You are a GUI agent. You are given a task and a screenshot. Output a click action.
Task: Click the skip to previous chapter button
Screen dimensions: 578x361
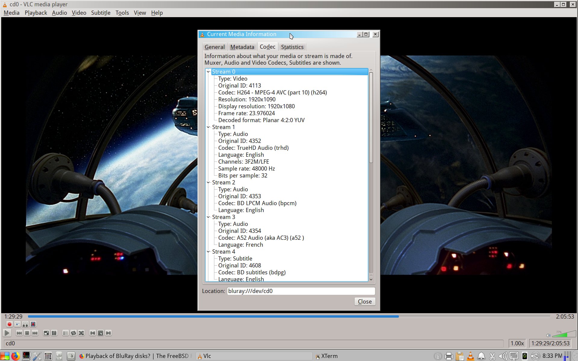coord(92,333)
